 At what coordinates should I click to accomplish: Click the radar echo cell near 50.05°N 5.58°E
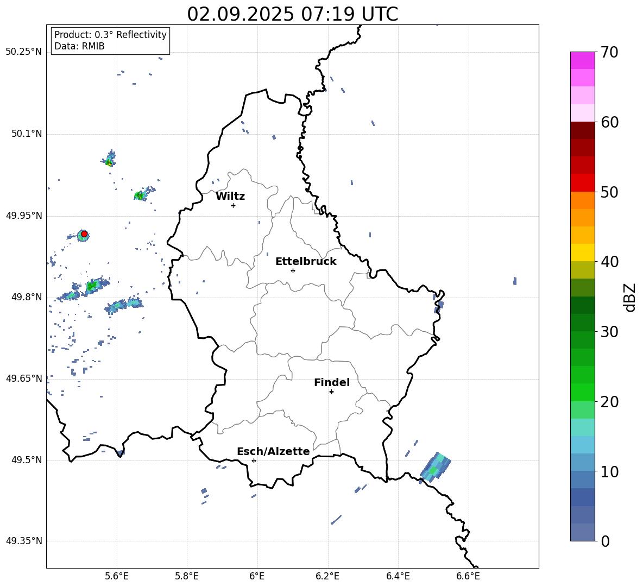[x=109, y=159]
